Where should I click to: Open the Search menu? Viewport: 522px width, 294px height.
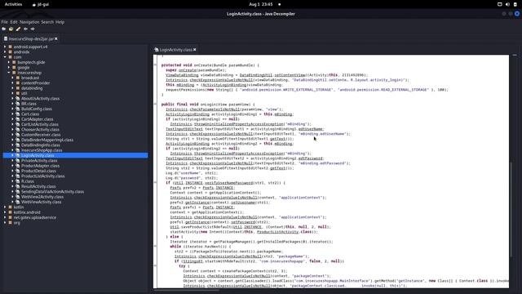pyautogui.click(x=47, y=22)
